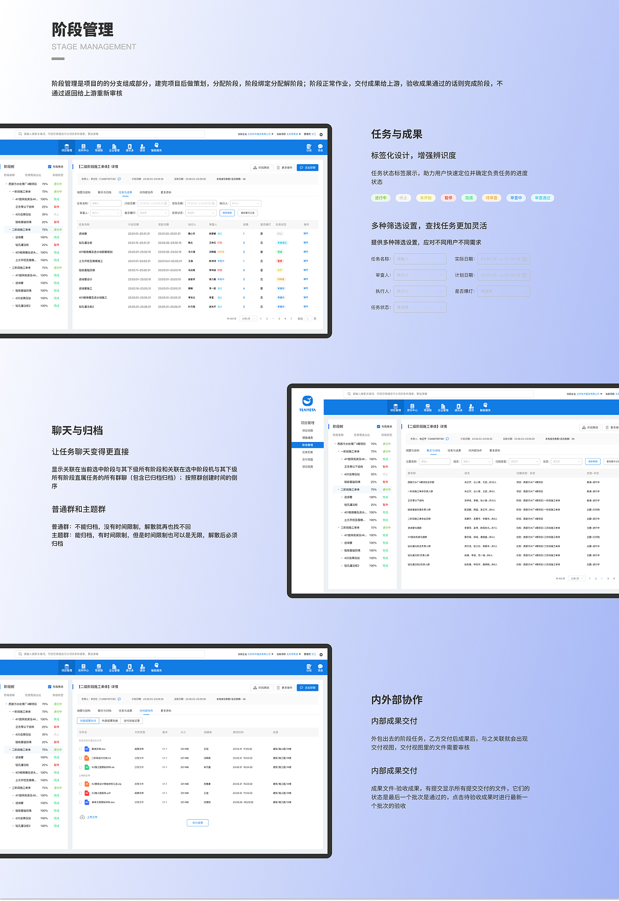The width and height of the screenshot is (619, 901).
Task: Open 通讯录 icon in the chat-archive mockup
Action: pos(458,408)
